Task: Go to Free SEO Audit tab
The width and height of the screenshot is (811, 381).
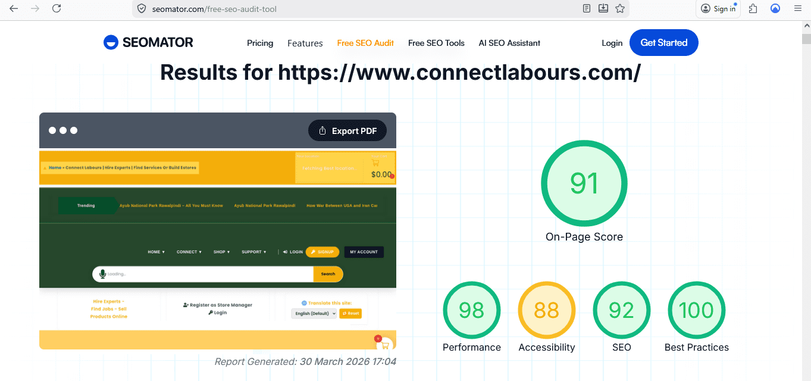Action: [365, 43]
